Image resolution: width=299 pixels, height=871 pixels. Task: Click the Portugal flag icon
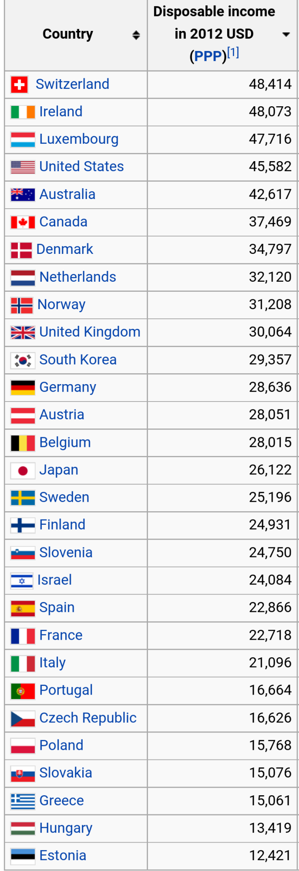coord(23,691)
